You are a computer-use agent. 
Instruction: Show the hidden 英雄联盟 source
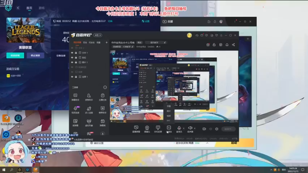tap(72, 67)
